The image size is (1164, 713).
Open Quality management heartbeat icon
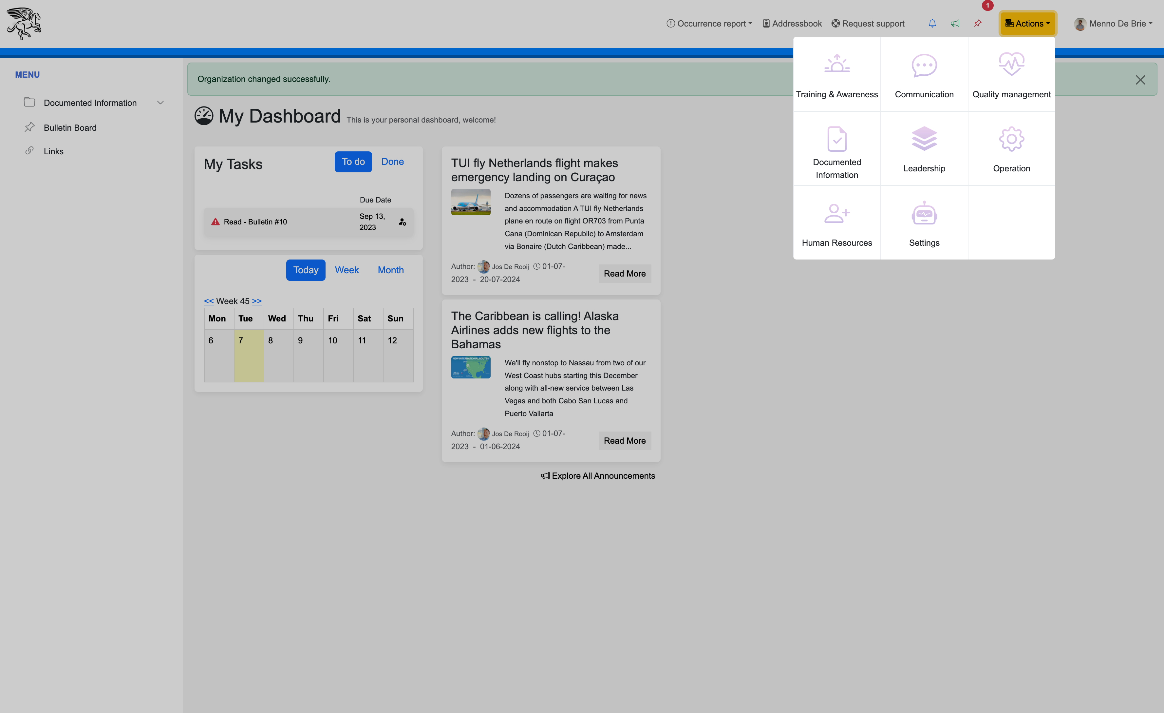[1011, 64]
